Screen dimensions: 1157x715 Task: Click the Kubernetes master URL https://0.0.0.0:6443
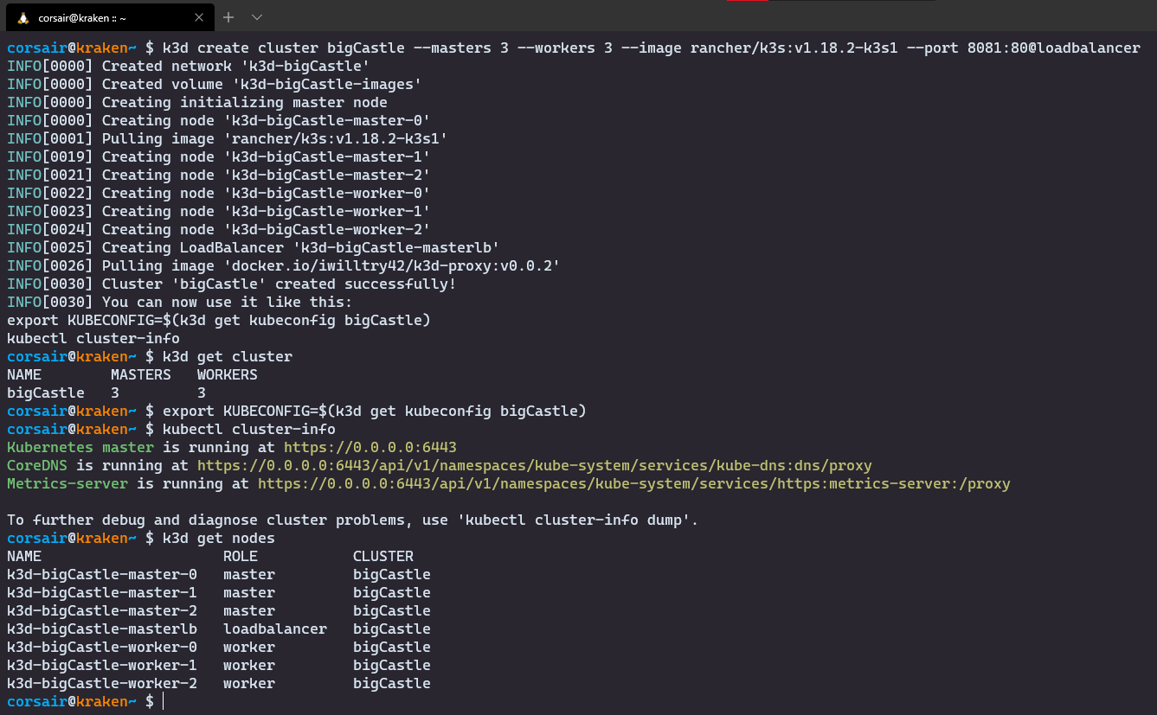coord(370,447)
